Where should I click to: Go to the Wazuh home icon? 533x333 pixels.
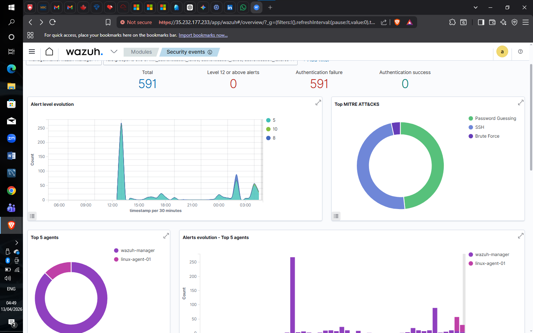coord(49,52)
